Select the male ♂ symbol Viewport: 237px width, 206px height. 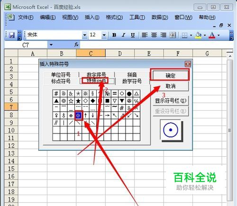[64, 116]
